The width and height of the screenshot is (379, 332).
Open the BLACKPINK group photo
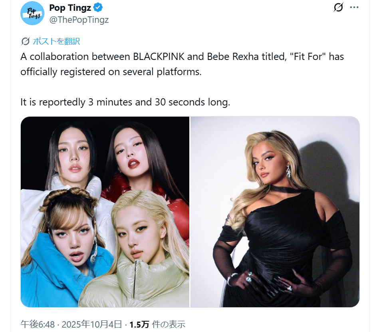[105, 212]
